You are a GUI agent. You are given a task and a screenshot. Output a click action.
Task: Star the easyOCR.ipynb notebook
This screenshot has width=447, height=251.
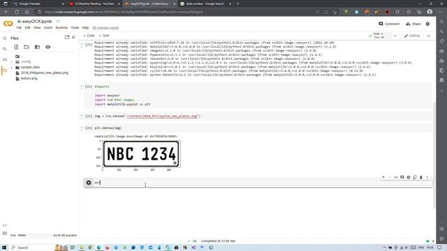pos(58,22)
